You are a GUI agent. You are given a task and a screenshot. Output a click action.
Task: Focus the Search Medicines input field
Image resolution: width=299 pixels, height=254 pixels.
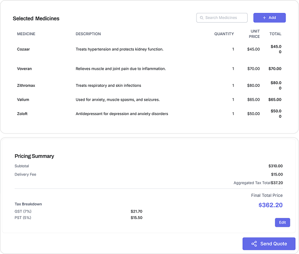click(225, 18)
